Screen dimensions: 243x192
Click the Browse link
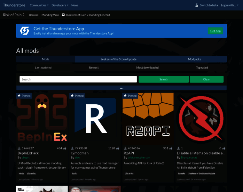34,15
